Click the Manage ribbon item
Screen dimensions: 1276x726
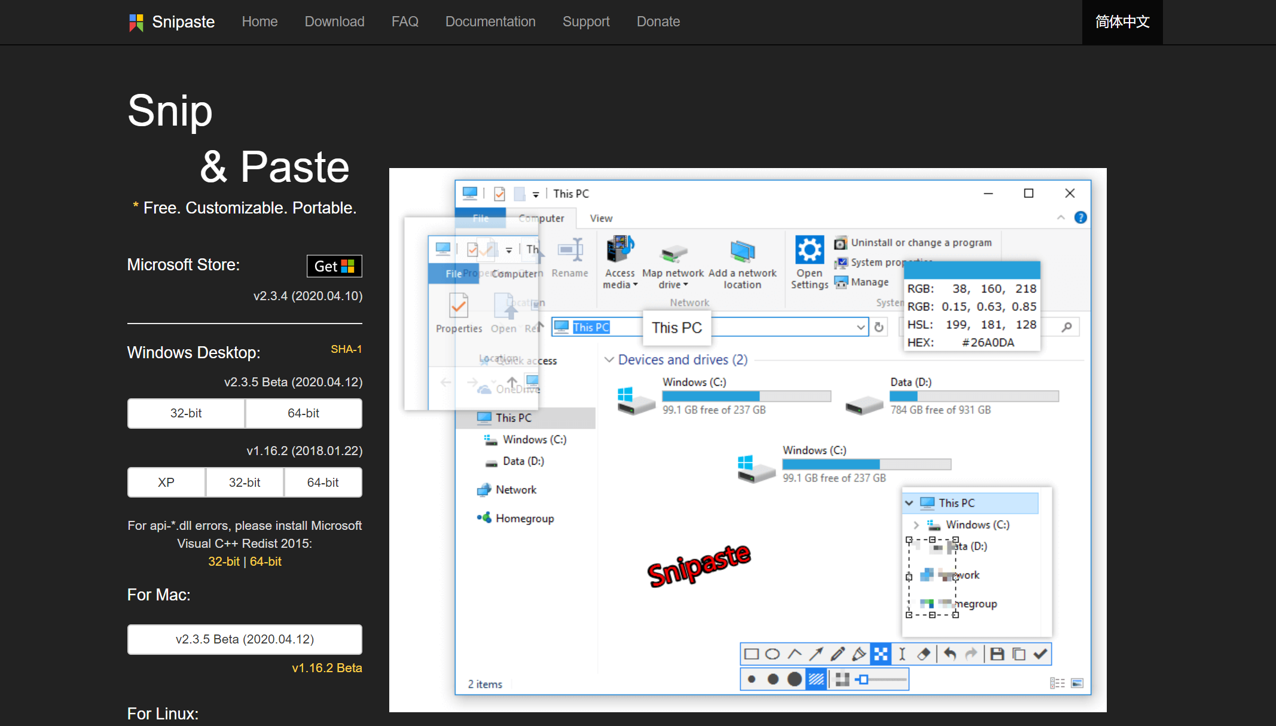[862, 282]
